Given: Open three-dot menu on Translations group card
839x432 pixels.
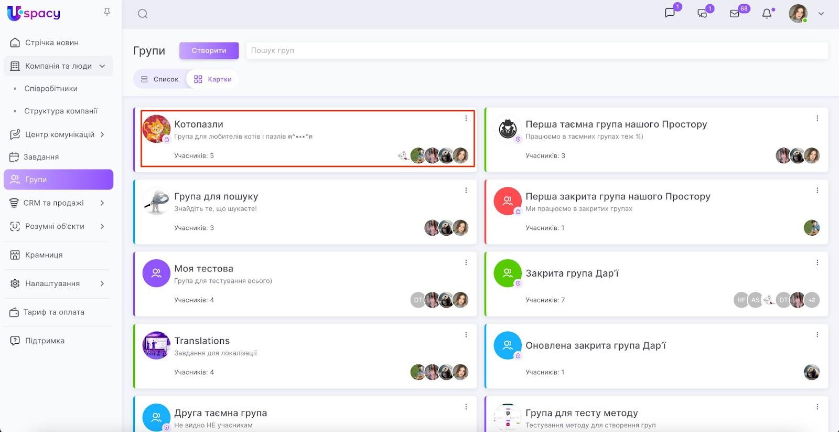Looking at the screenshot, I should pos(466,335).
